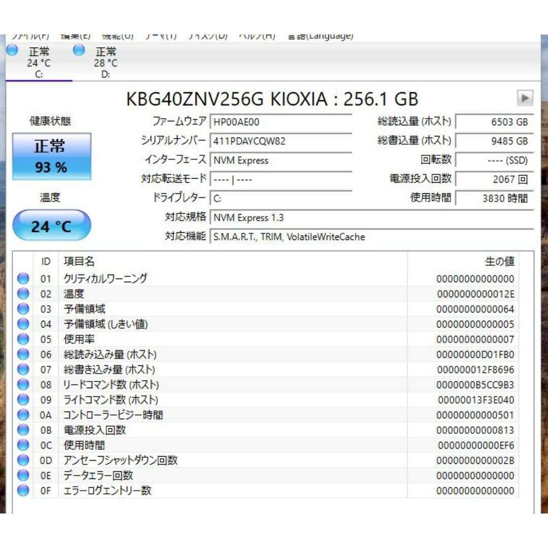Select the 総書き込み量 (ホスト) attribute name

click(109, 369)
